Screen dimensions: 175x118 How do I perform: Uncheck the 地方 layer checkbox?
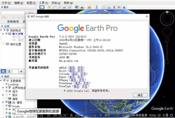point(7,91)
